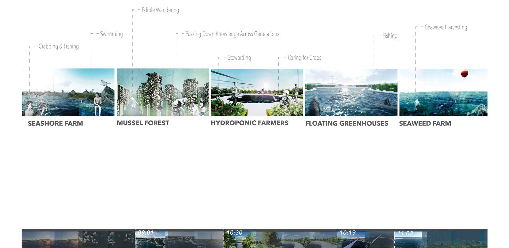Open the Floating Greenhouses scene image
The image size is (509, 248).
point(351,92)
